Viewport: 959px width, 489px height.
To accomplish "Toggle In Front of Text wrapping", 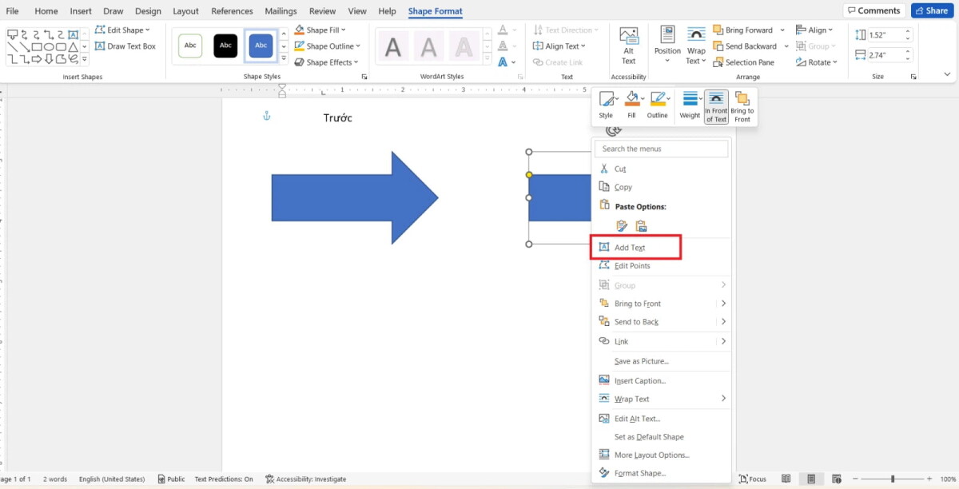I will coord(716,106).
